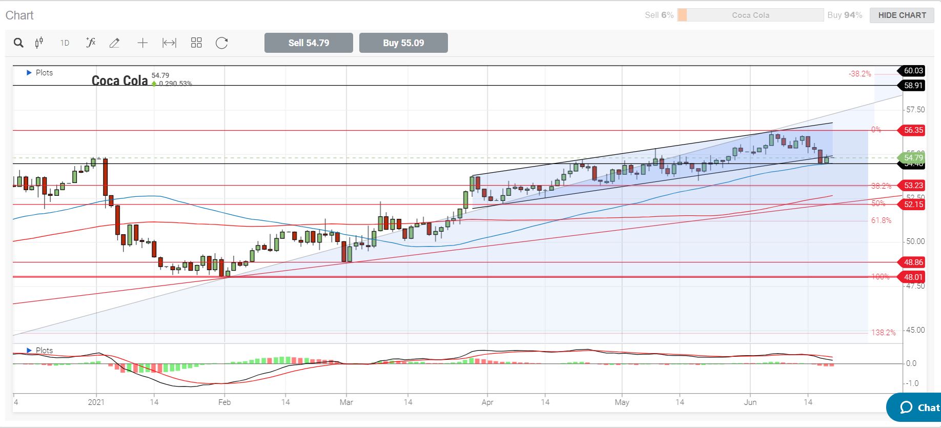Click the -38.2% Fibonacci level label
The width and height of the screenshot is (941, 428).
(x=860, y=74)
